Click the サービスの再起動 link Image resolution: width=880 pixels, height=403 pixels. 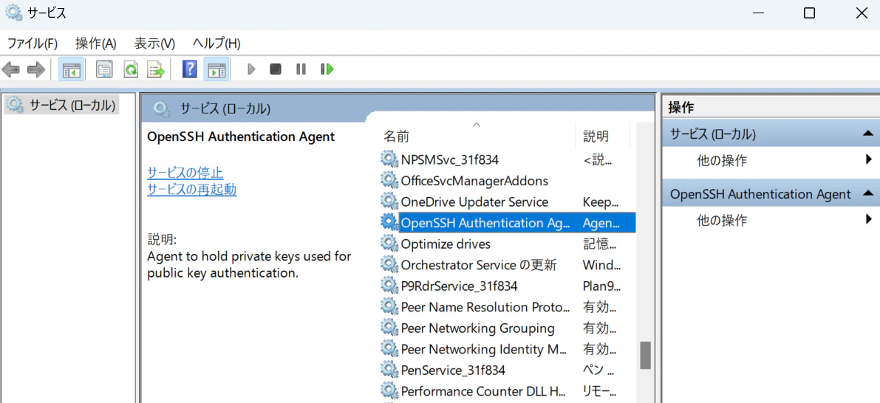click(x=192, y=190)
